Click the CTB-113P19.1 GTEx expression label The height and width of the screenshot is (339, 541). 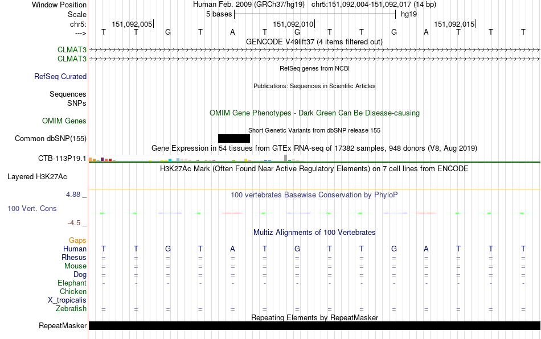[62, 159]
